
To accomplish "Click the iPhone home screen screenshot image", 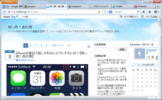I will pyautogui.click(x=47, y=80).
